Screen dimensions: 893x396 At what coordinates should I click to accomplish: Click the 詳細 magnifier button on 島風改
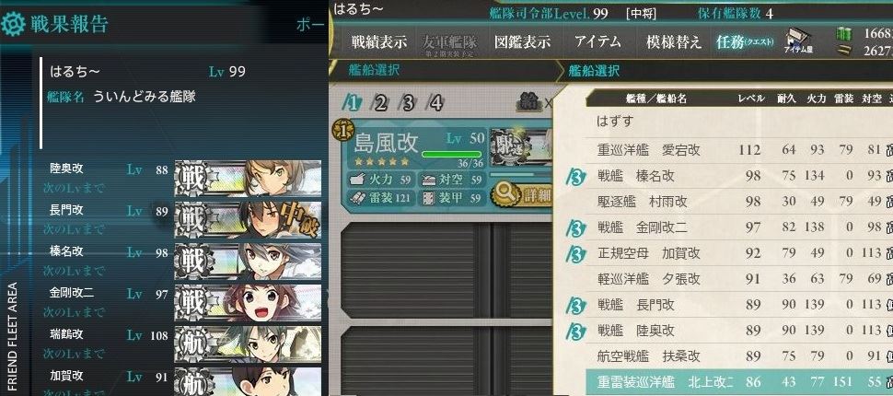520,195
